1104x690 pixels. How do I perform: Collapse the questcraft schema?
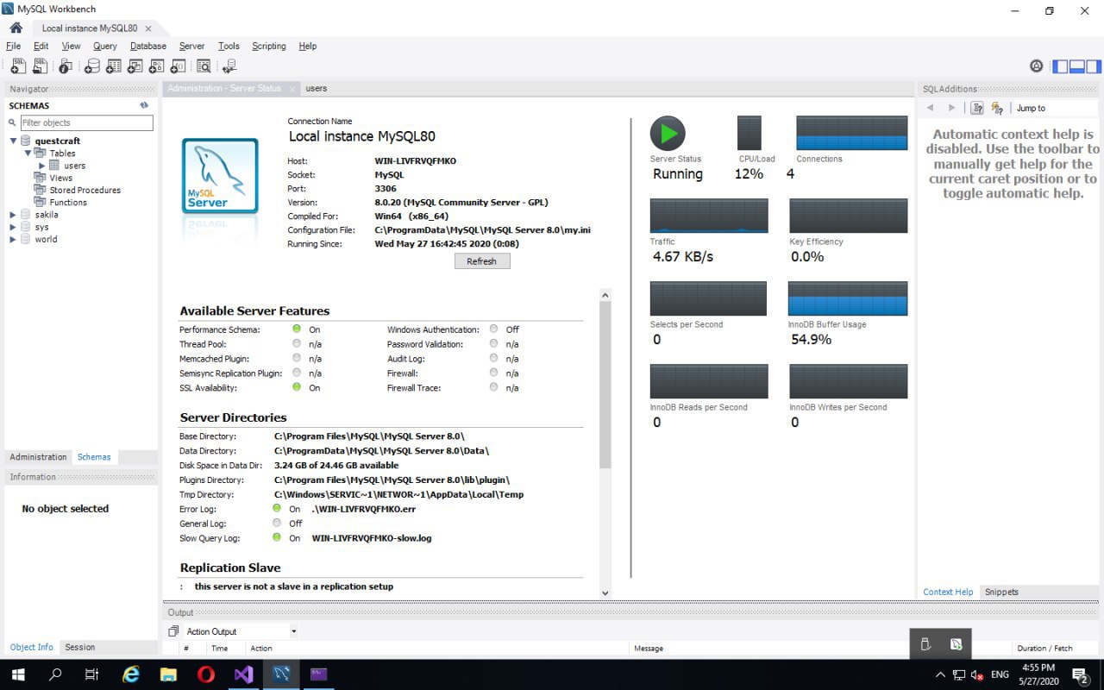(13, 141)
